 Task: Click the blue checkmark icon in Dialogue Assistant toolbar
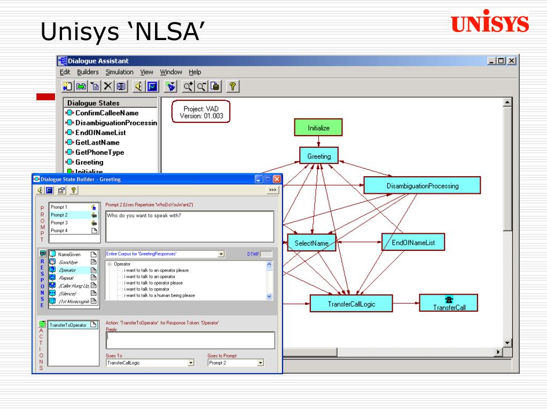pyautogui.click(x=152, y=86)
